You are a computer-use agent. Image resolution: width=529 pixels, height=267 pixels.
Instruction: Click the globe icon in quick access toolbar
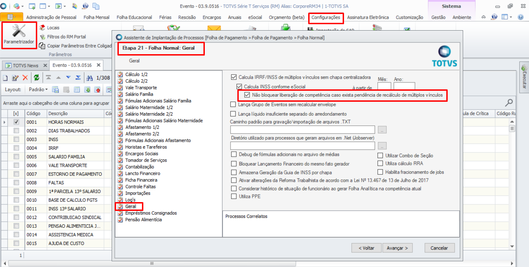click(x=85, y=6)
